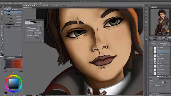Choose the Calligraphy pen sub tool
171x96 pixels.
[x=13, y=22]
